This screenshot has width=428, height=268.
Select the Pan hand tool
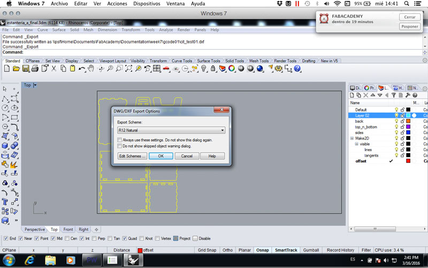pyautogui.click(x=91, y=69)
